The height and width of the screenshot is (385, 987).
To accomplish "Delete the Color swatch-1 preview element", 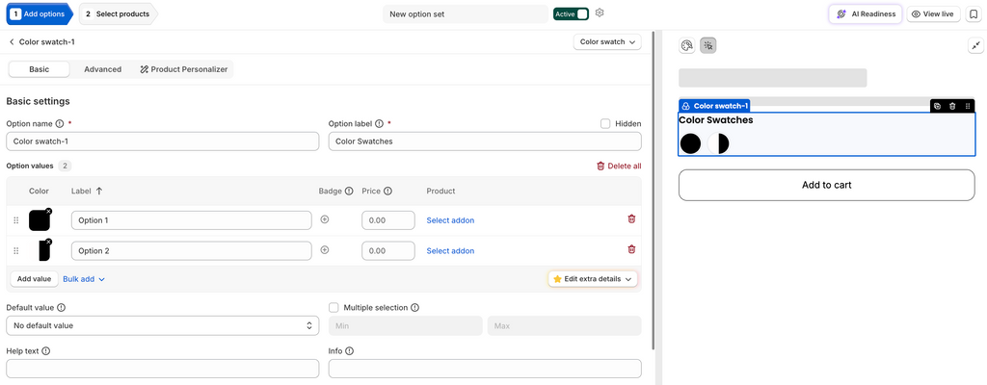I will click(952, 106).
